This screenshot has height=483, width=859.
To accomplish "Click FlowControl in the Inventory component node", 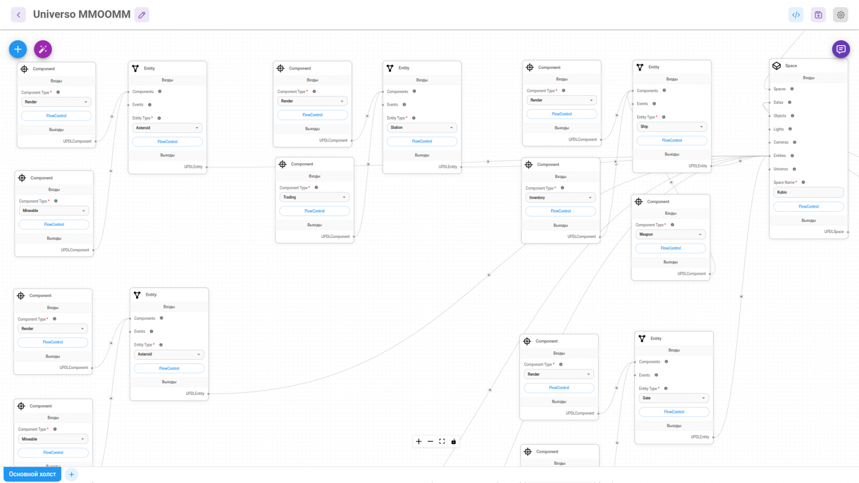I will tap(561, 211).
